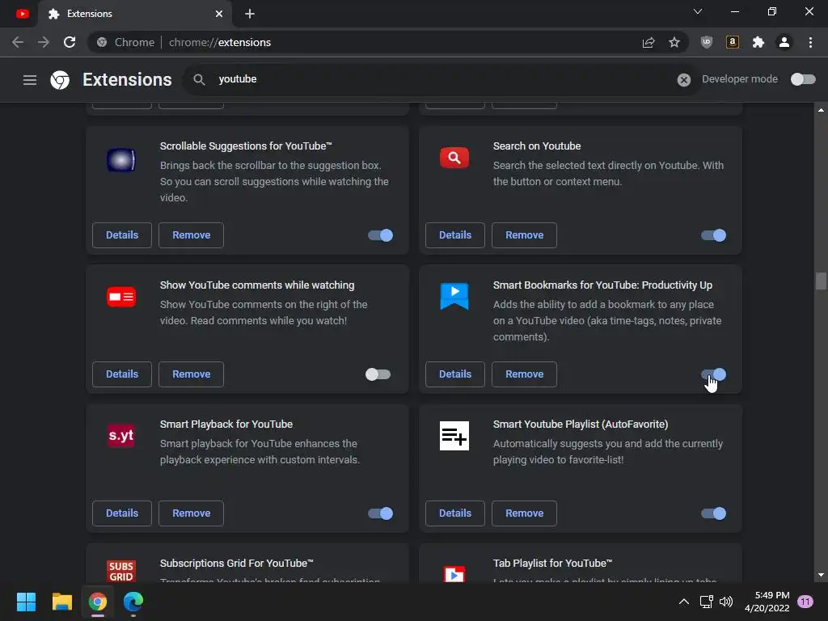Click Show YouTube comments while watching icon
This screenshot has width=828, height=621.
pyautogui.click(x=121, y=297)
